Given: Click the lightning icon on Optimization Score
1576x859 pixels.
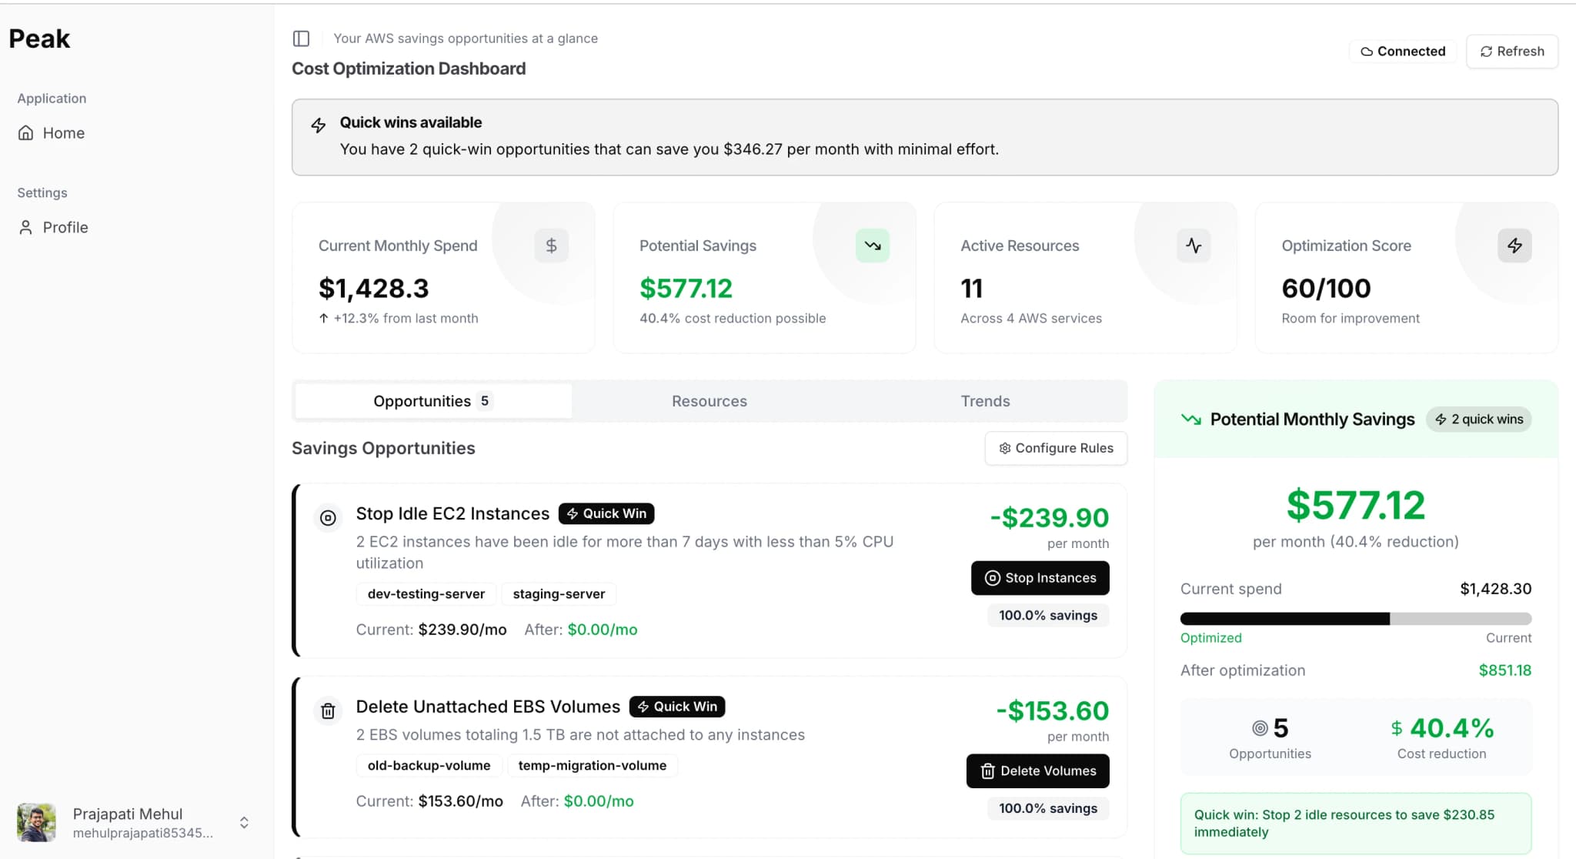Looking at the screenshot, I should [1514, 246].
